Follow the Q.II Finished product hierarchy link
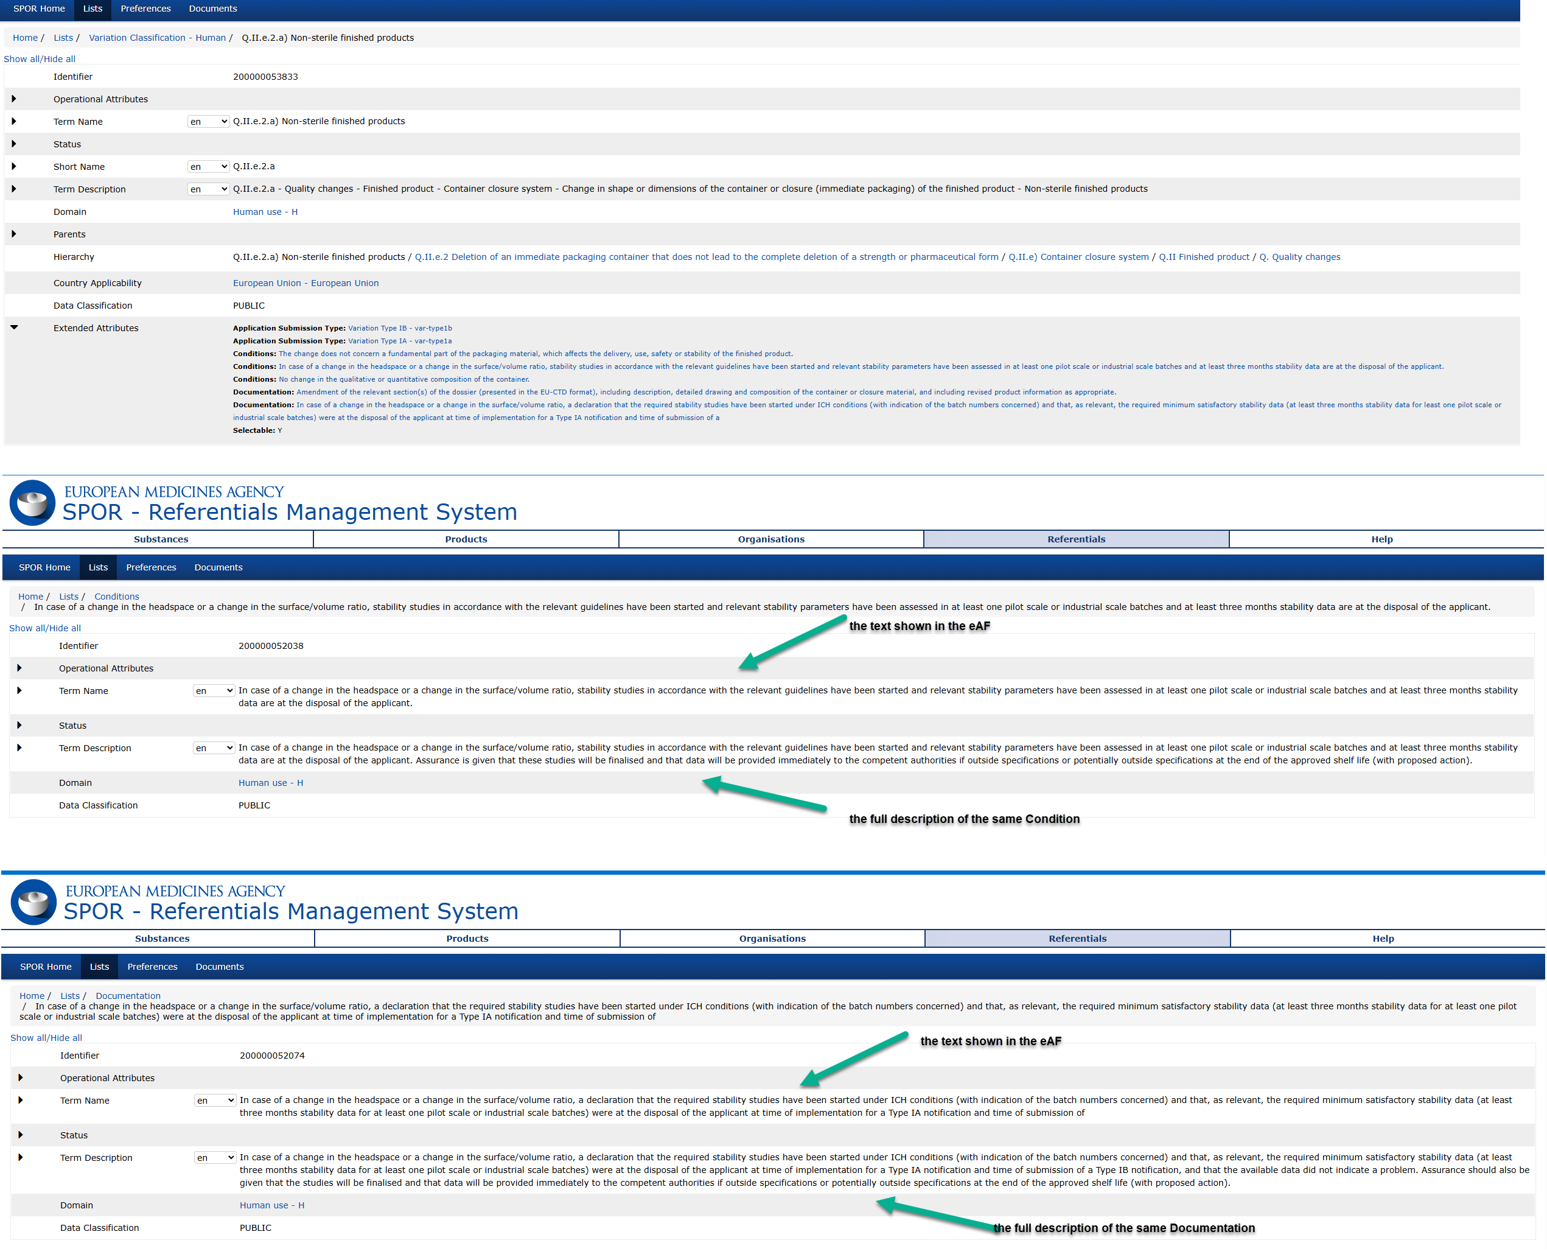Image resolution: width=1547 pixels, height=1254 pixels. pyautogui.click(x=1204, y=257)
